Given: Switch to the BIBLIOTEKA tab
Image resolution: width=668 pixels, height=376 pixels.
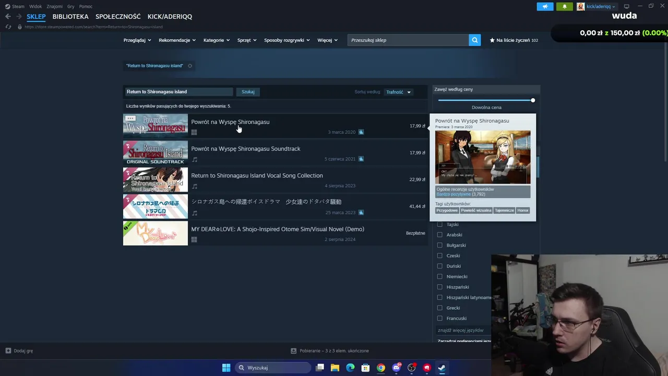Looking at the screenshot, I should coord(70,17).
